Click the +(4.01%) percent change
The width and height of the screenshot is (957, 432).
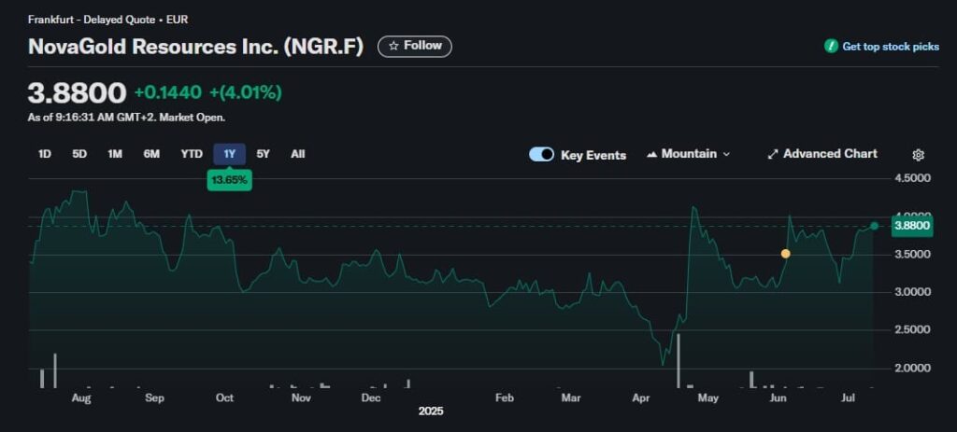(x=246, y=92)
